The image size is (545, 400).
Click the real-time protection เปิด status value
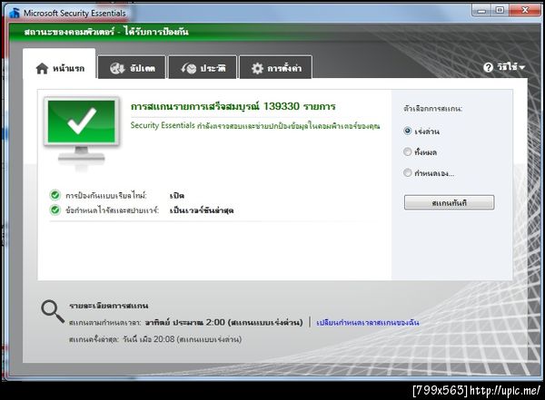[x=177, y=196]
